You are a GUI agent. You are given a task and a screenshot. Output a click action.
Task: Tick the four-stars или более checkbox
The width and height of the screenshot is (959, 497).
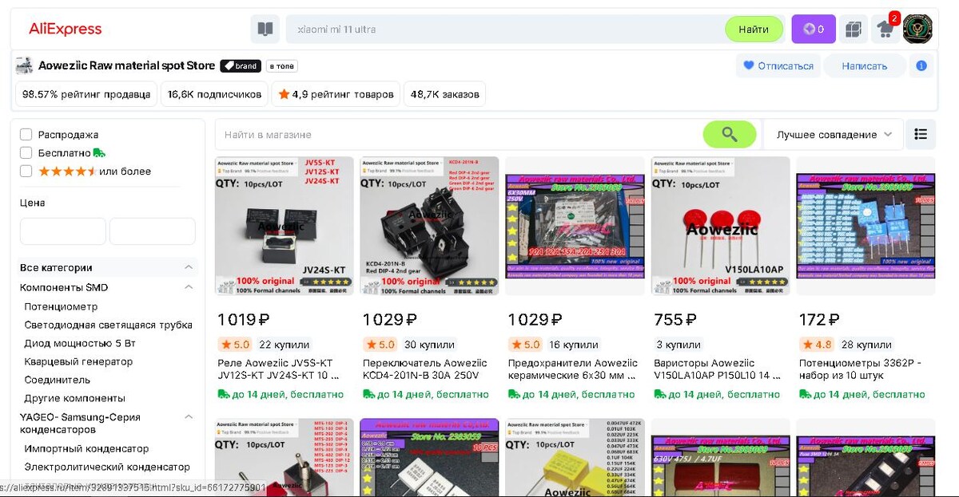26,171
